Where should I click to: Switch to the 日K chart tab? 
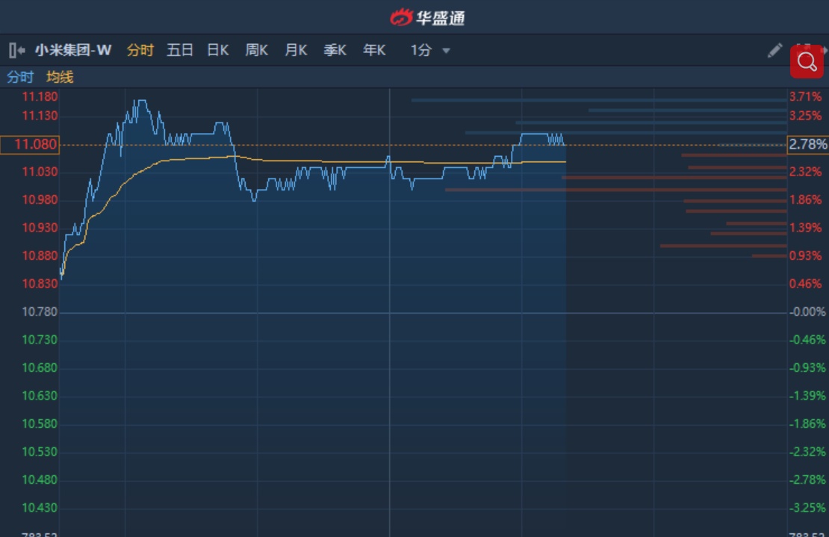tap(218, 51)
